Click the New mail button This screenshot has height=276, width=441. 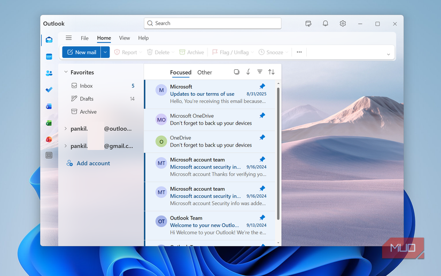[82, 52]
